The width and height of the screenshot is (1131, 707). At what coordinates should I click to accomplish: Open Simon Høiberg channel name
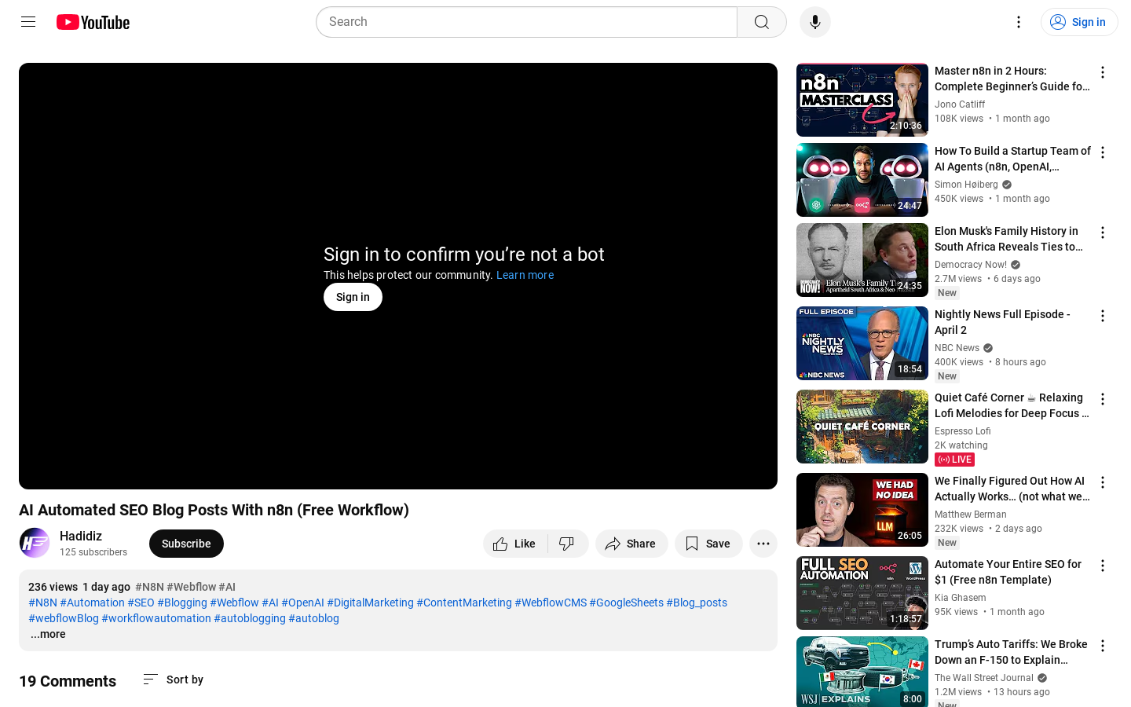tap(966, 185)
